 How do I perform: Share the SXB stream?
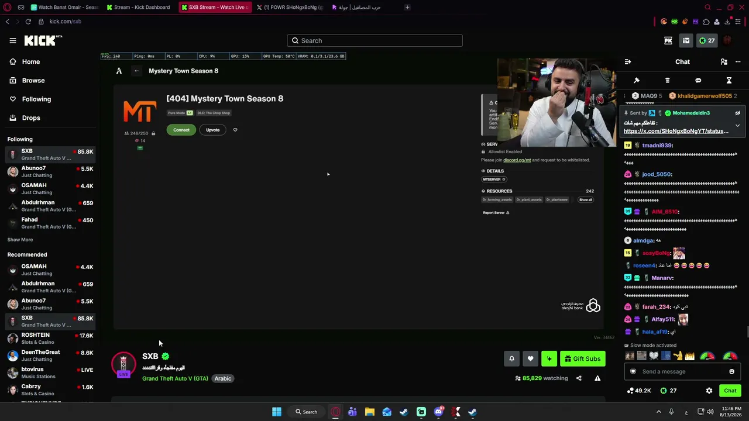point(579,378)
